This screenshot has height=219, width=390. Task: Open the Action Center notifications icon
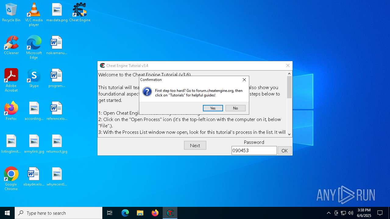380,213
